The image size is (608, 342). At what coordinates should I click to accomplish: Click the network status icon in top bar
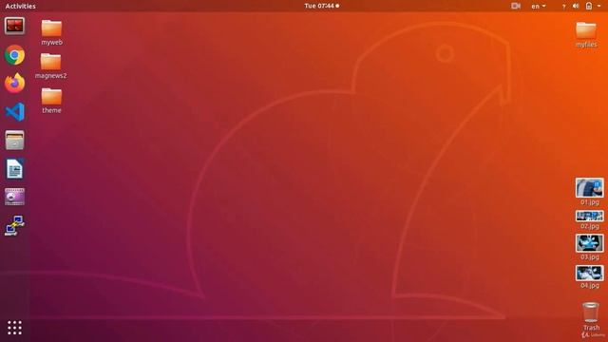pos(563,7)
